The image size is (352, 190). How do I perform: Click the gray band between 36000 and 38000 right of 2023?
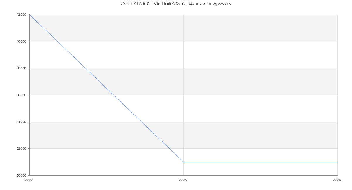coord(260,82)
